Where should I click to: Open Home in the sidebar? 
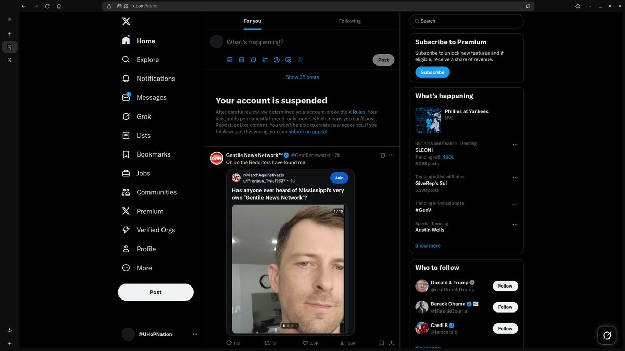tap(139, 41)
